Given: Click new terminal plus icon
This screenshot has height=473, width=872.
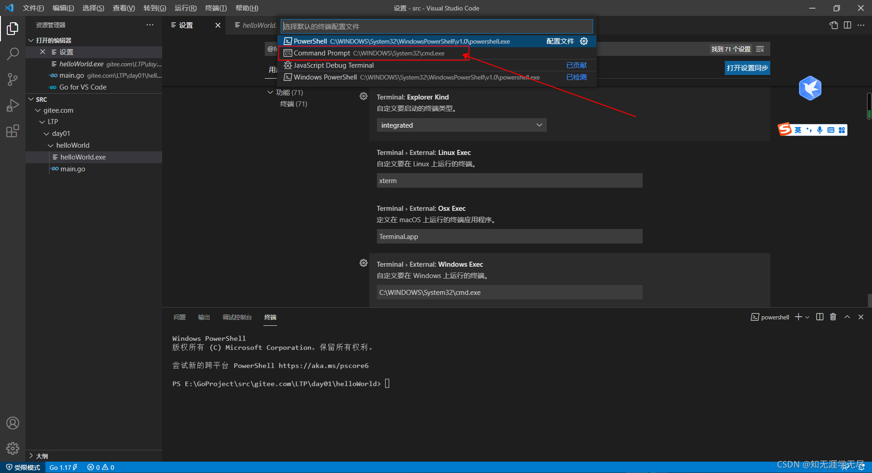Looking at the screenshot, I should (x=798, y=317).
